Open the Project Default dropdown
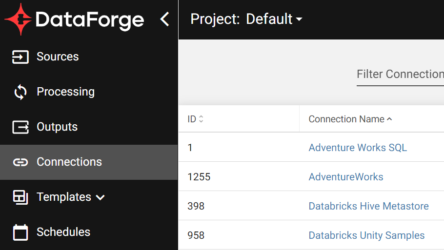 pos(246,19)
